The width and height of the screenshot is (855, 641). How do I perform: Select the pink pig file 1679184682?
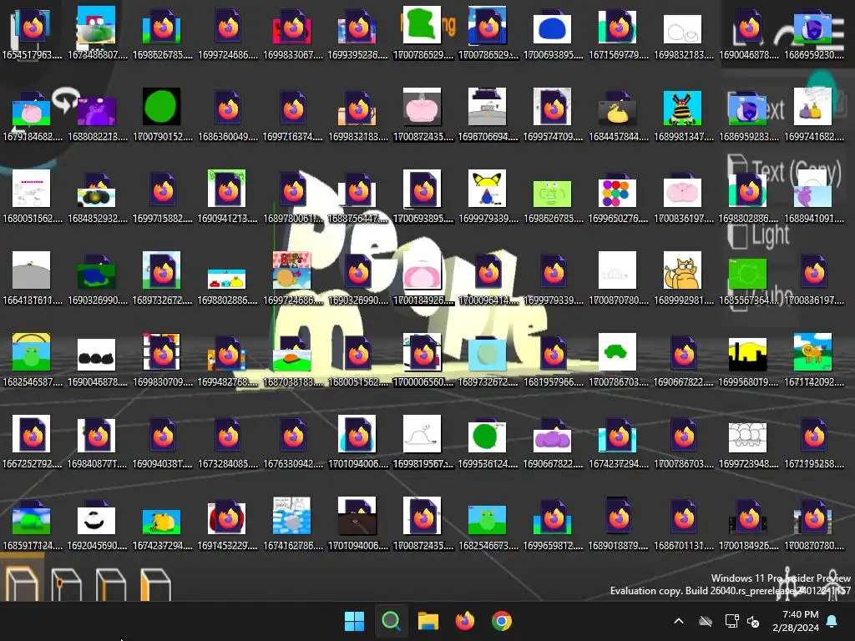pos(33,114)
